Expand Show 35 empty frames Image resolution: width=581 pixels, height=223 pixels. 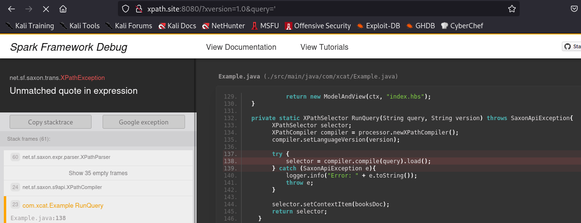(x=98, y=173)
